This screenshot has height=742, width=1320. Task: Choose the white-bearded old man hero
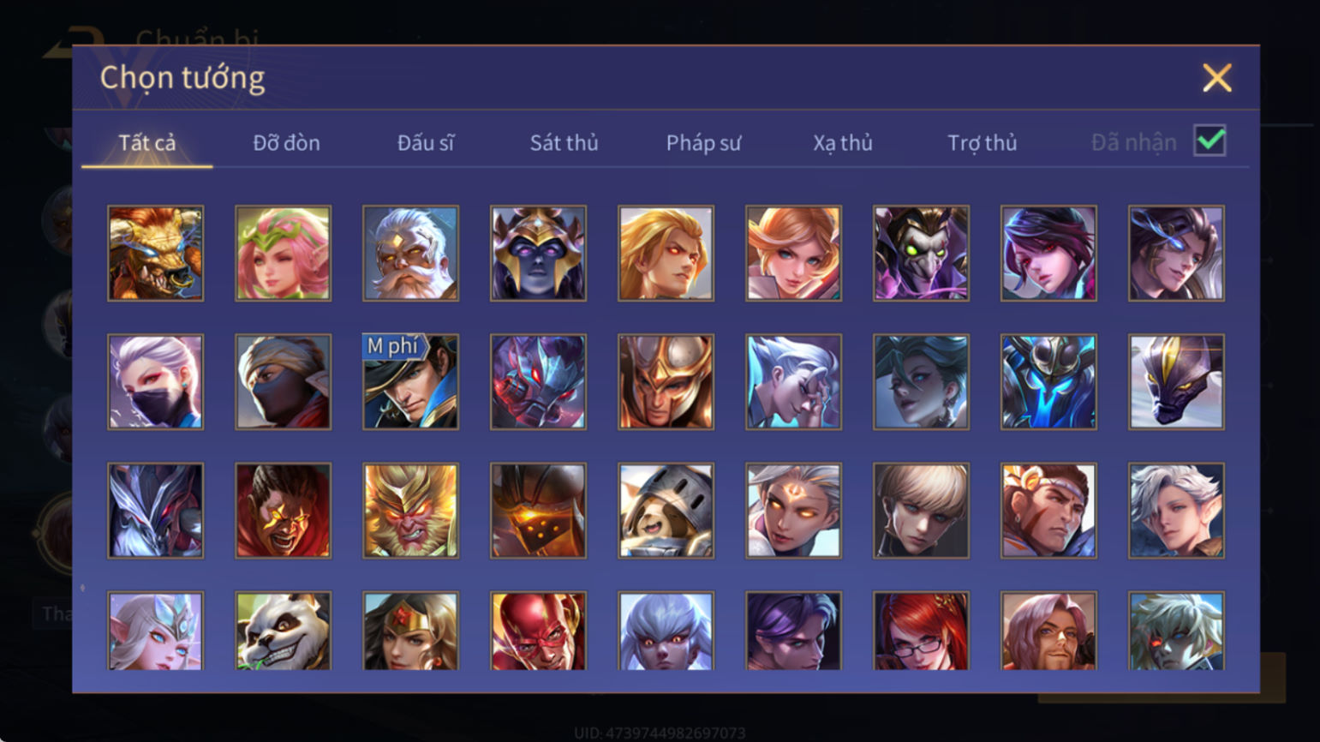pyautogui.click(x=410, y=253)
